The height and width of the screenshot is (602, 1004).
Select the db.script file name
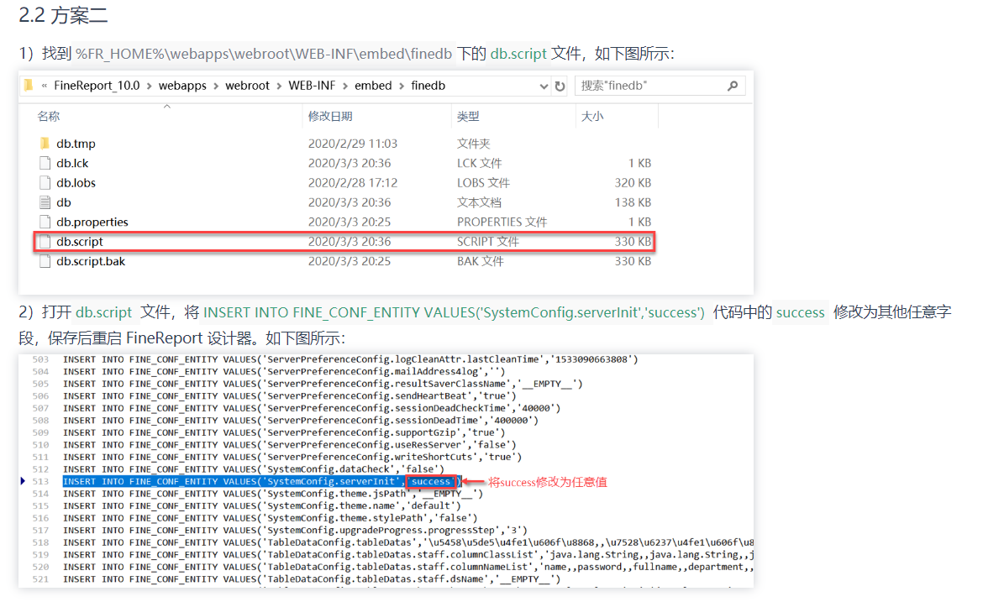click(80, 241)
